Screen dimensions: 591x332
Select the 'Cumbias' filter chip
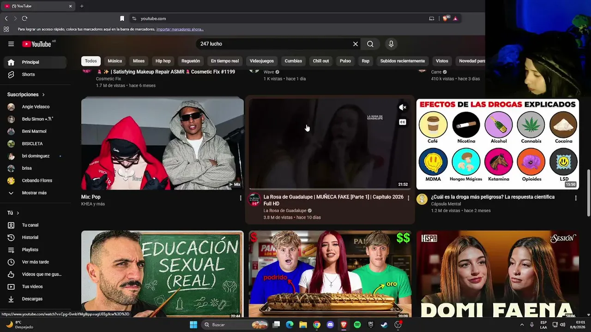pos(293,61)
